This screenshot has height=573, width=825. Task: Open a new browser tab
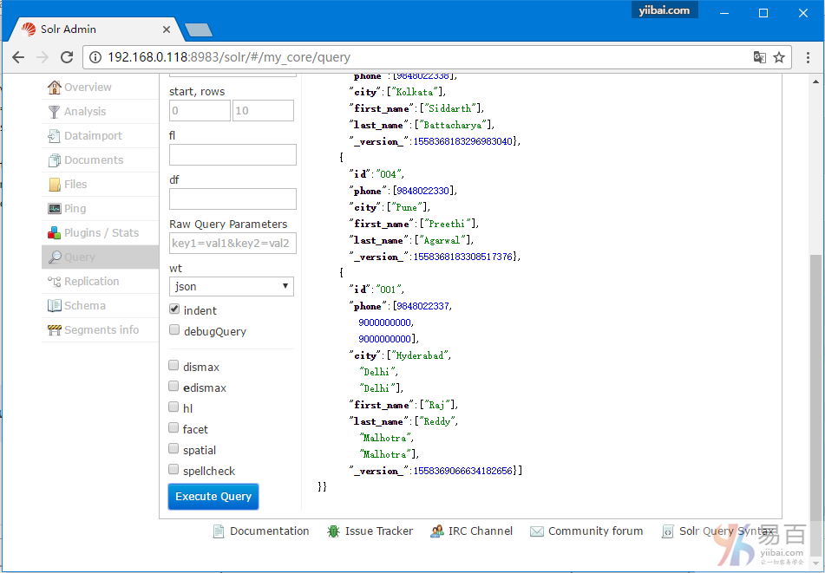[x=199, y=30]
